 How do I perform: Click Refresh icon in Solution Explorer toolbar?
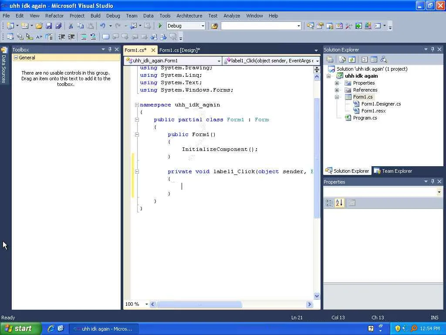click(352, 60)
